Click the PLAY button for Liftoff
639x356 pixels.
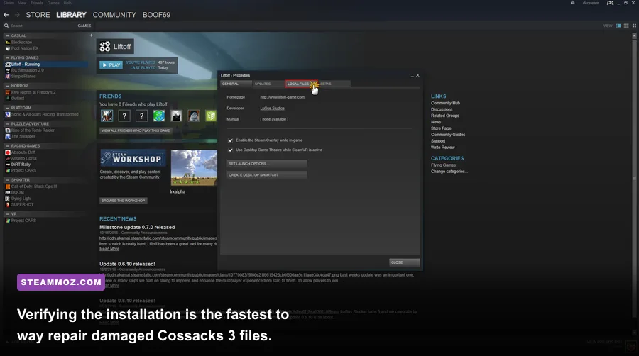click(111, 65)
